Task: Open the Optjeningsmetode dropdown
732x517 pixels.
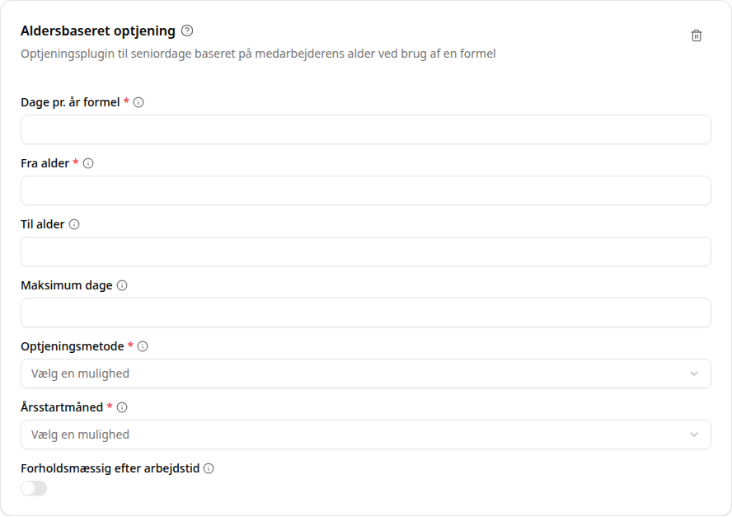Action: click(x=365, y=373)
